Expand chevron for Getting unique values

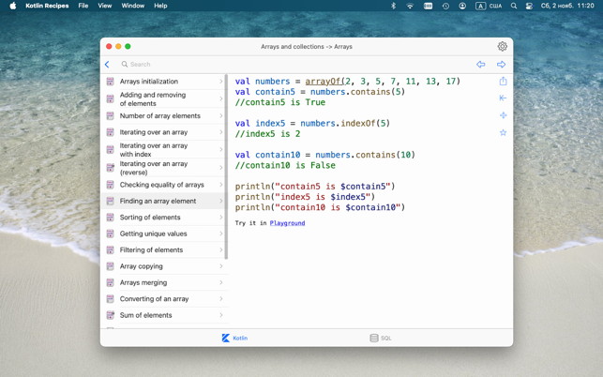(221, 234)
